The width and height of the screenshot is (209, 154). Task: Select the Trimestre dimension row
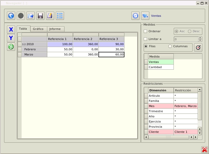[x=161, y=111]
